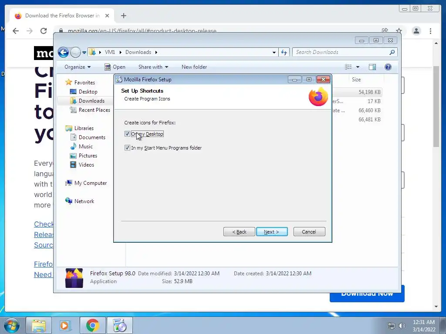Click New folder in Explorer toolbar
Viewport: 446px width, 334px height.
point(194,67)
